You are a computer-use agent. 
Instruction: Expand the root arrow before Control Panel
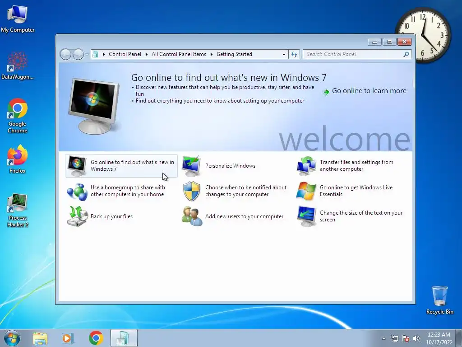103,54
